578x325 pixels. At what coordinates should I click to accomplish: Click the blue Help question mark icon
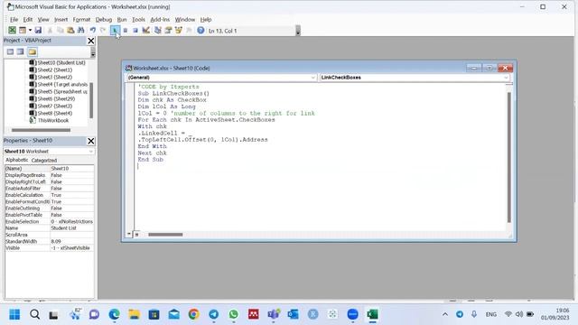click(200, 30)
